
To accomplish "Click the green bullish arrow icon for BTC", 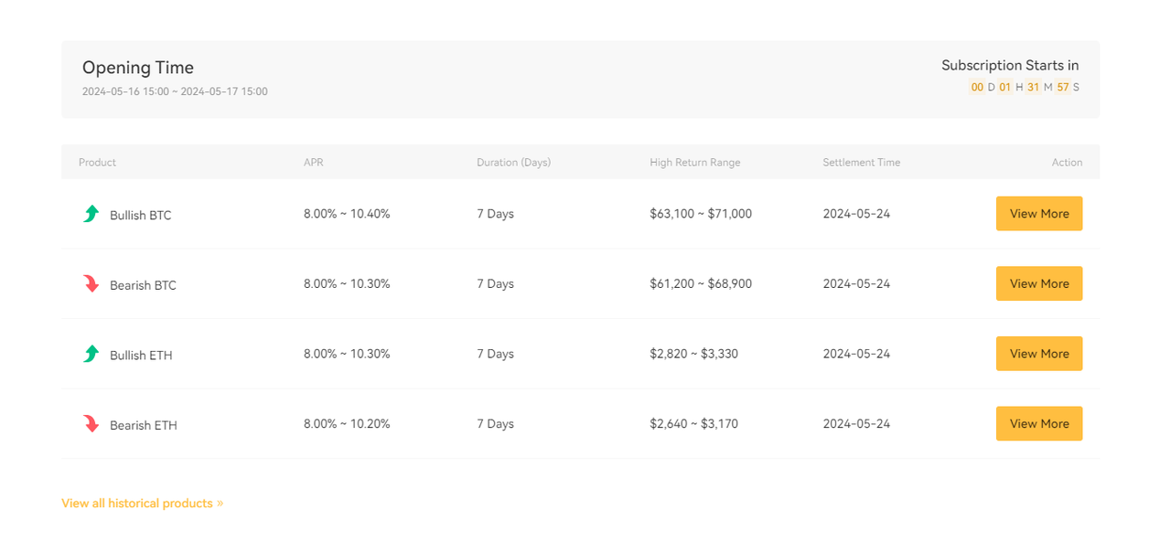I will click(91, 214).
